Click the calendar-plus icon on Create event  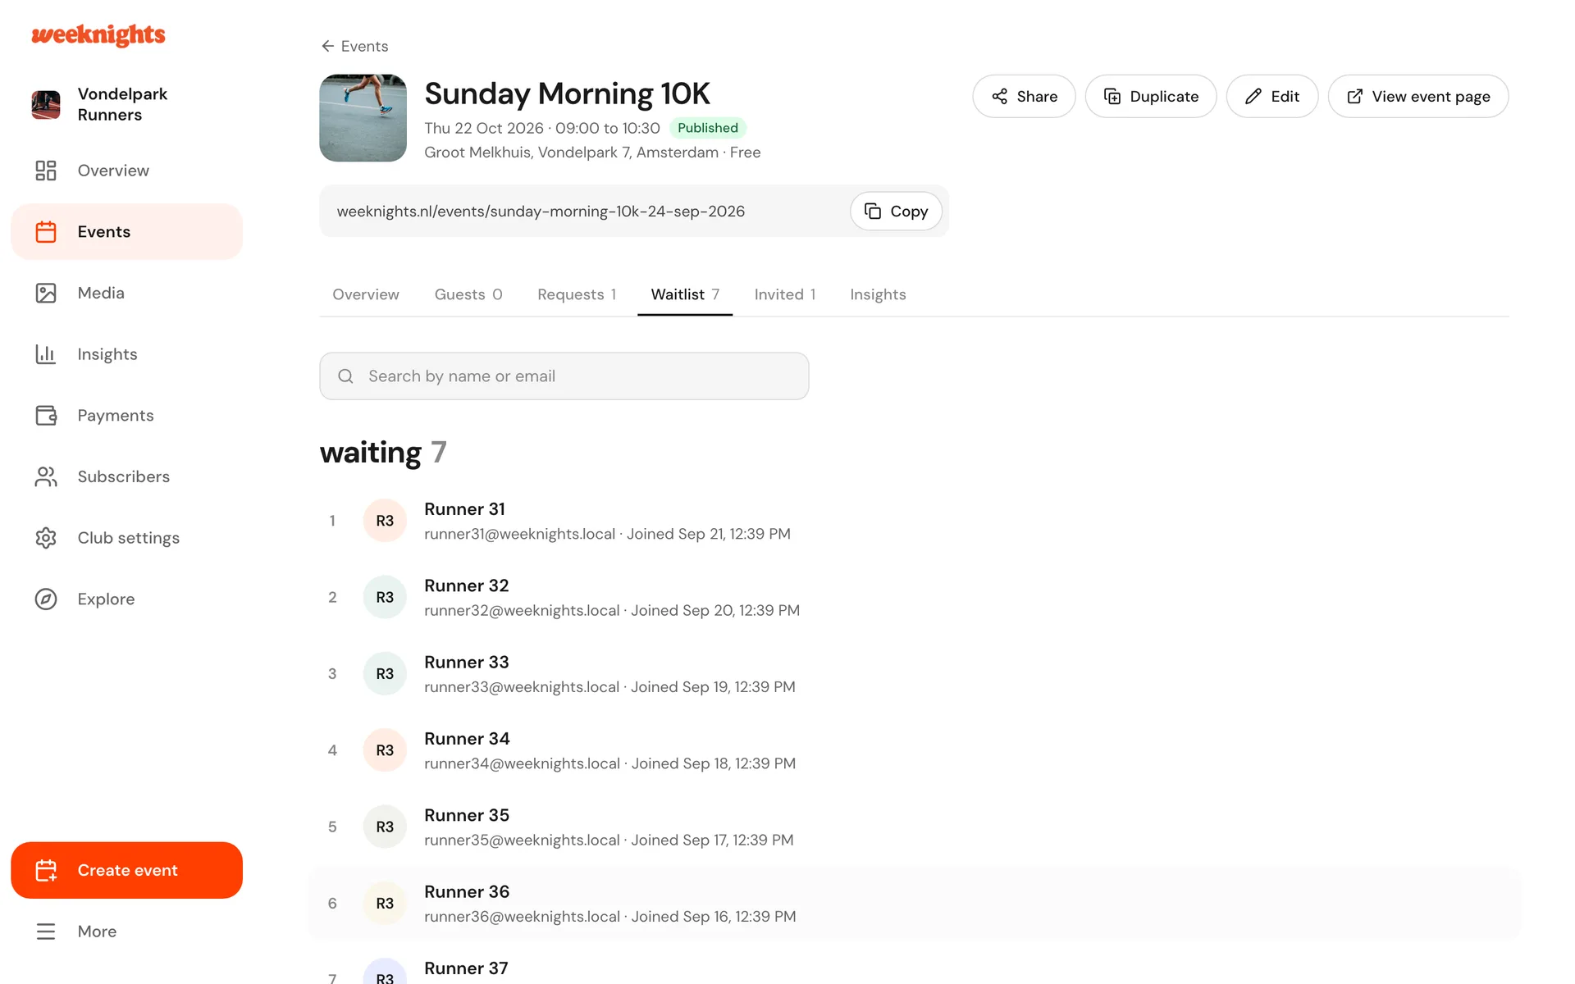[x=46, y=870]
